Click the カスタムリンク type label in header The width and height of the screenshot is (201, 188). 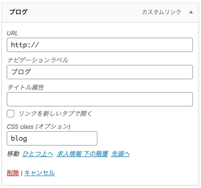[161, 12]
